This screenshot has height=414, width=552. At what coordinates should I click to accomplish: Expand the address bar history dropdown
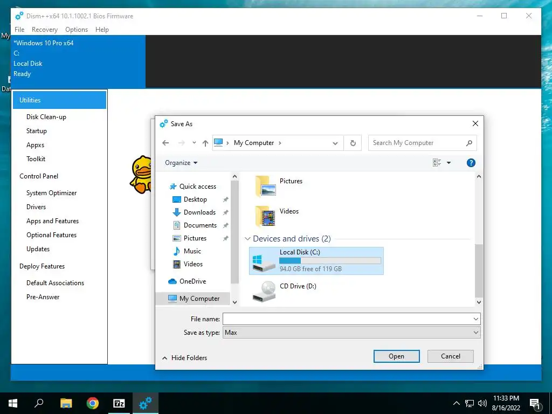(x=335, y=143)
